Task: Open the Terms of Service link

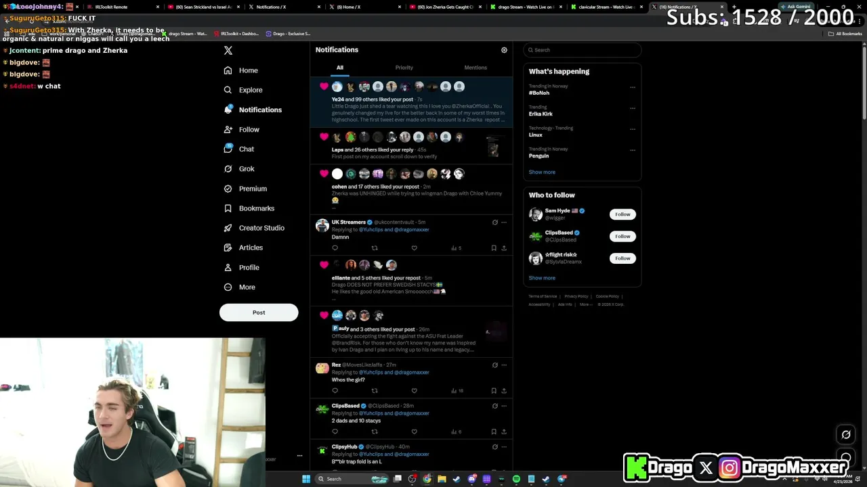Action: (543, 296)
